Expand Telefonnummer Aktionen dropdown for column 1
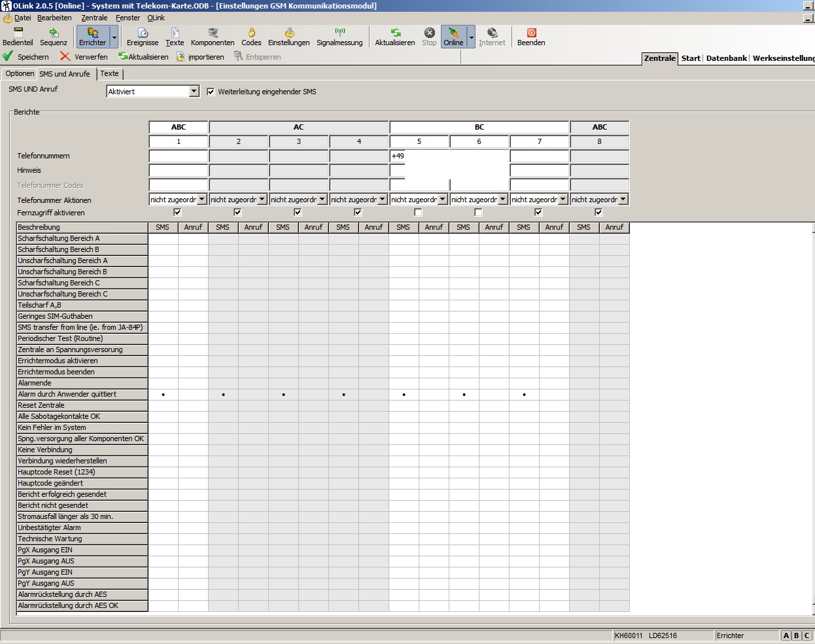Viewport: 815px width, 644px height. pos(201,200)
